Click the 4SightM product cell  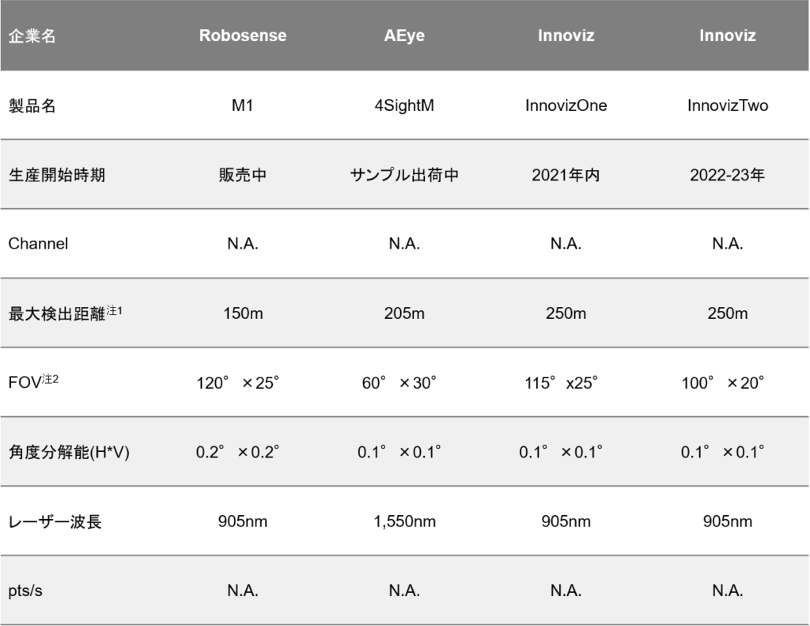pyautogui.click(x=404, y=105)
